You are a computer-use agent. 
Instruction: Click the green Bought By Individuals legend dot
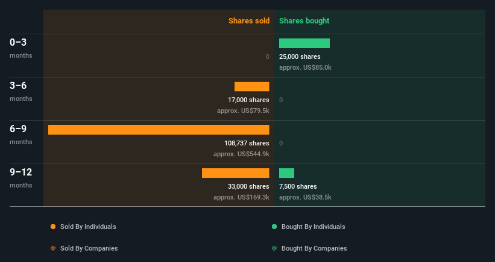(274, 227)
